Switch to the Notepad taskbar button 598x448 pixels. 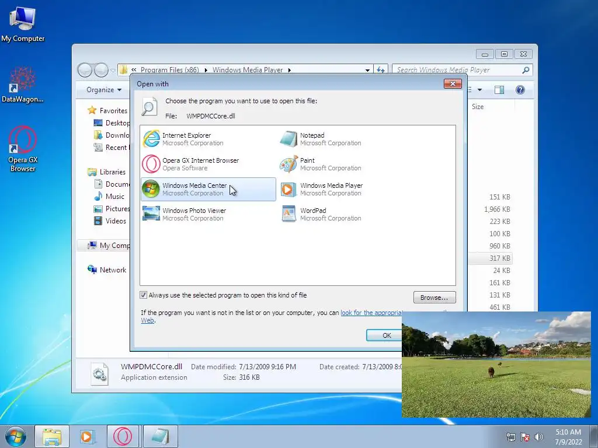[x=161, y=436]
